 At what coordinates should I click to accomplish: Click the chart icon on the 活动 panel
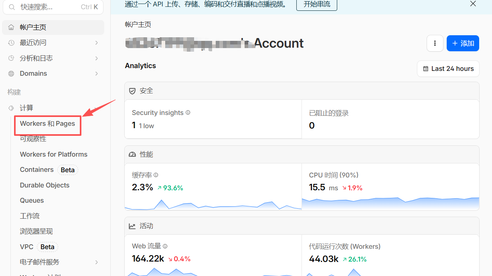132,226
